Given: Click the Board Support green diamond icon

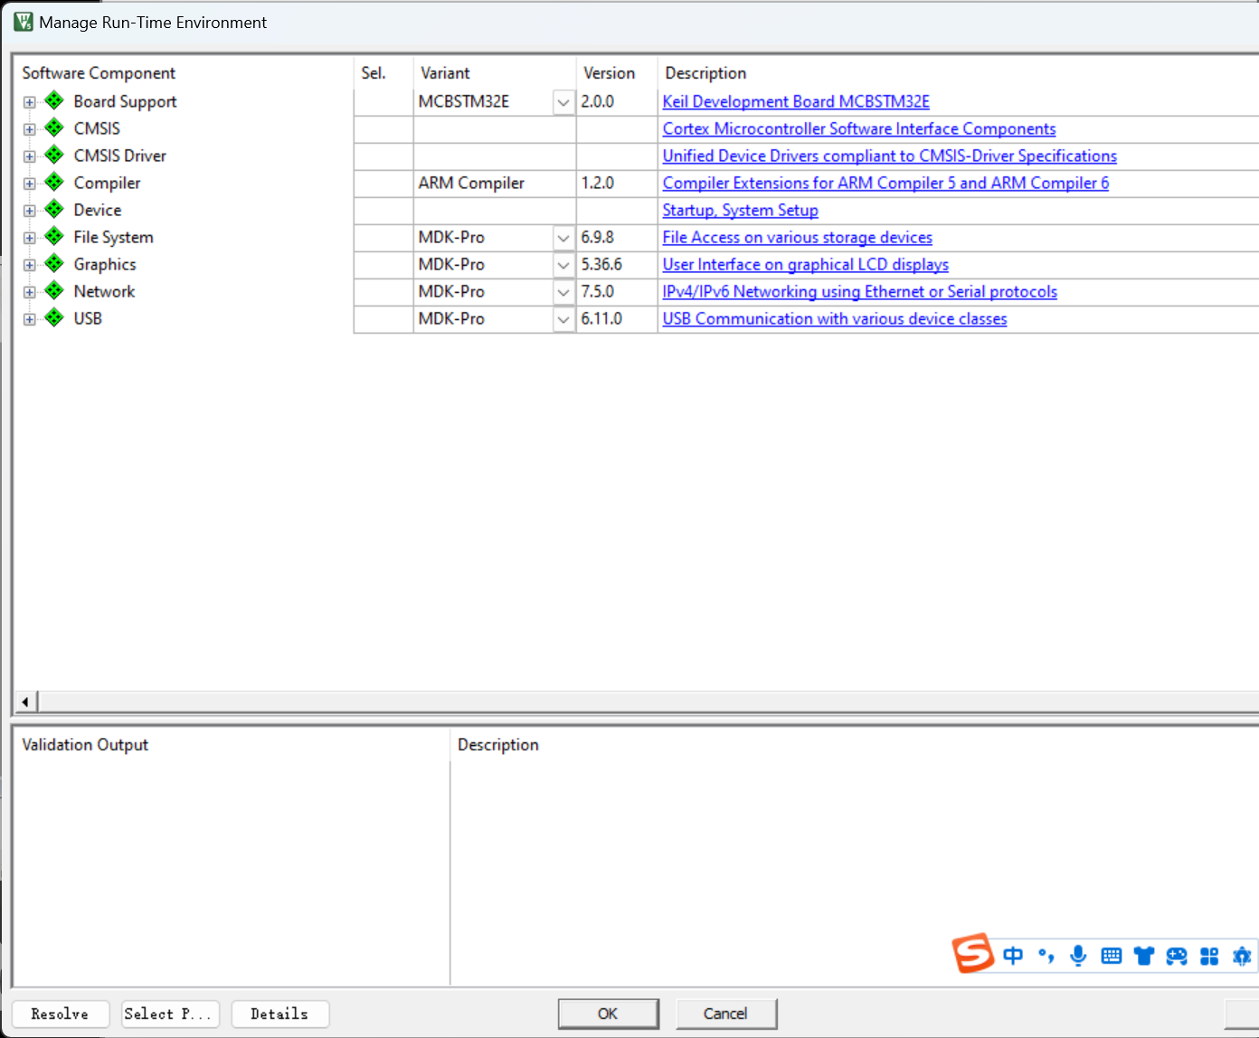Looking at the screenshot, I should (54, 101).
